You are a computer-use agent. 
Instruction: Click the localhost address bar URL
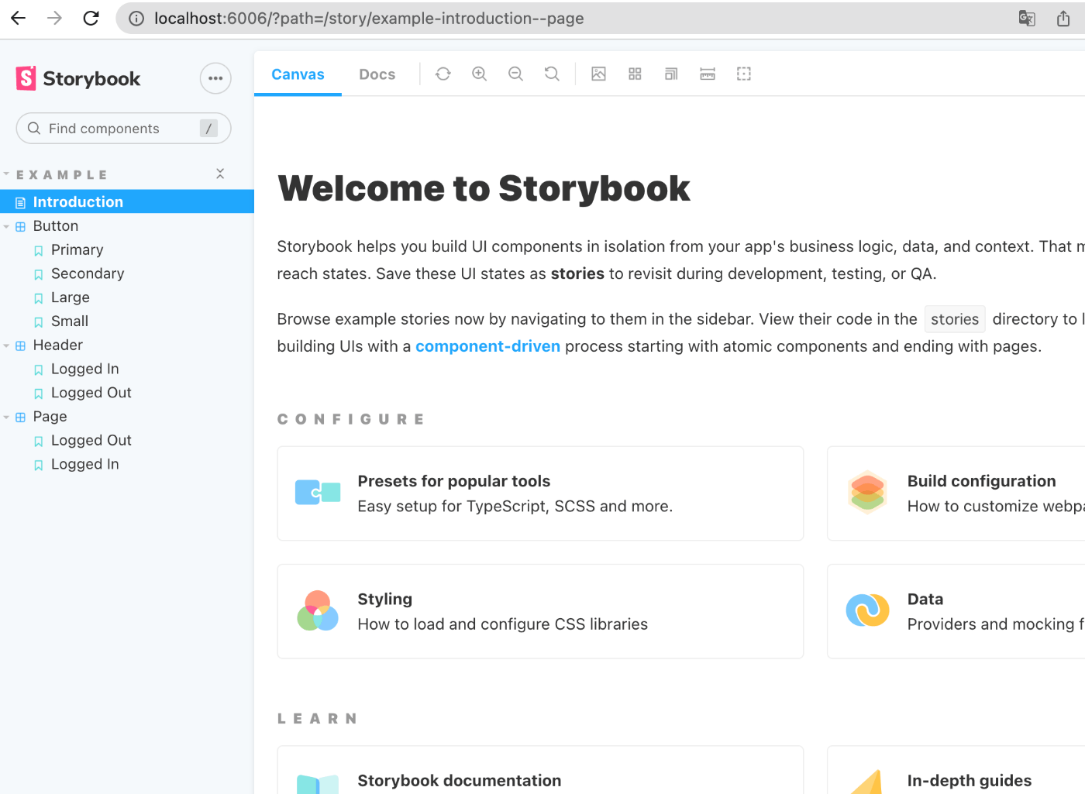coord(369,19)
